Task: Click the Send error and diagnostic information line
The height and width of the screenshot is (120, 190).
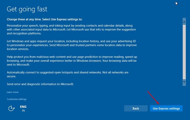Action: coord(40,84)
